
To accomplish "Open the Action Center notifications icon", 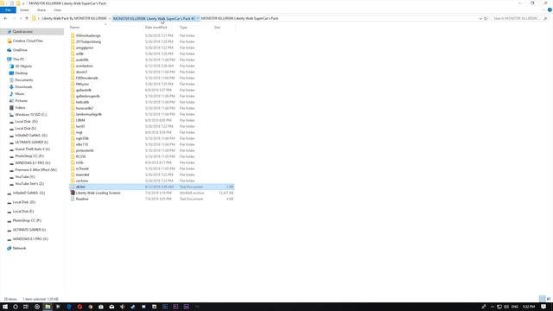I will pos(543,307).
